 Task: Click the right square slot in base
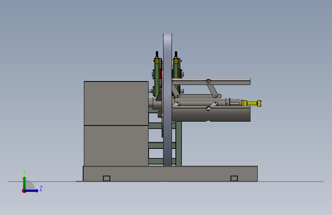[x=234, y=178]
